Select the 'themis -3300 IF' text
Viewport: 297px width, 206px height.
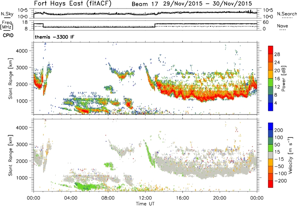(55, 37)
